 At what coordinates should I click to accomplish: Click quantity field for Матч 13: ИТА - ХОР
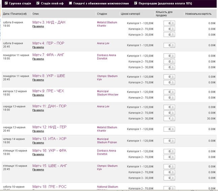[x=167, y=141]
